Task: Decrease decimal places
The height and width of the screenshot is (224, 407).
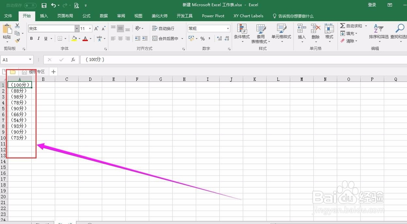Action: tap(227, 38)
